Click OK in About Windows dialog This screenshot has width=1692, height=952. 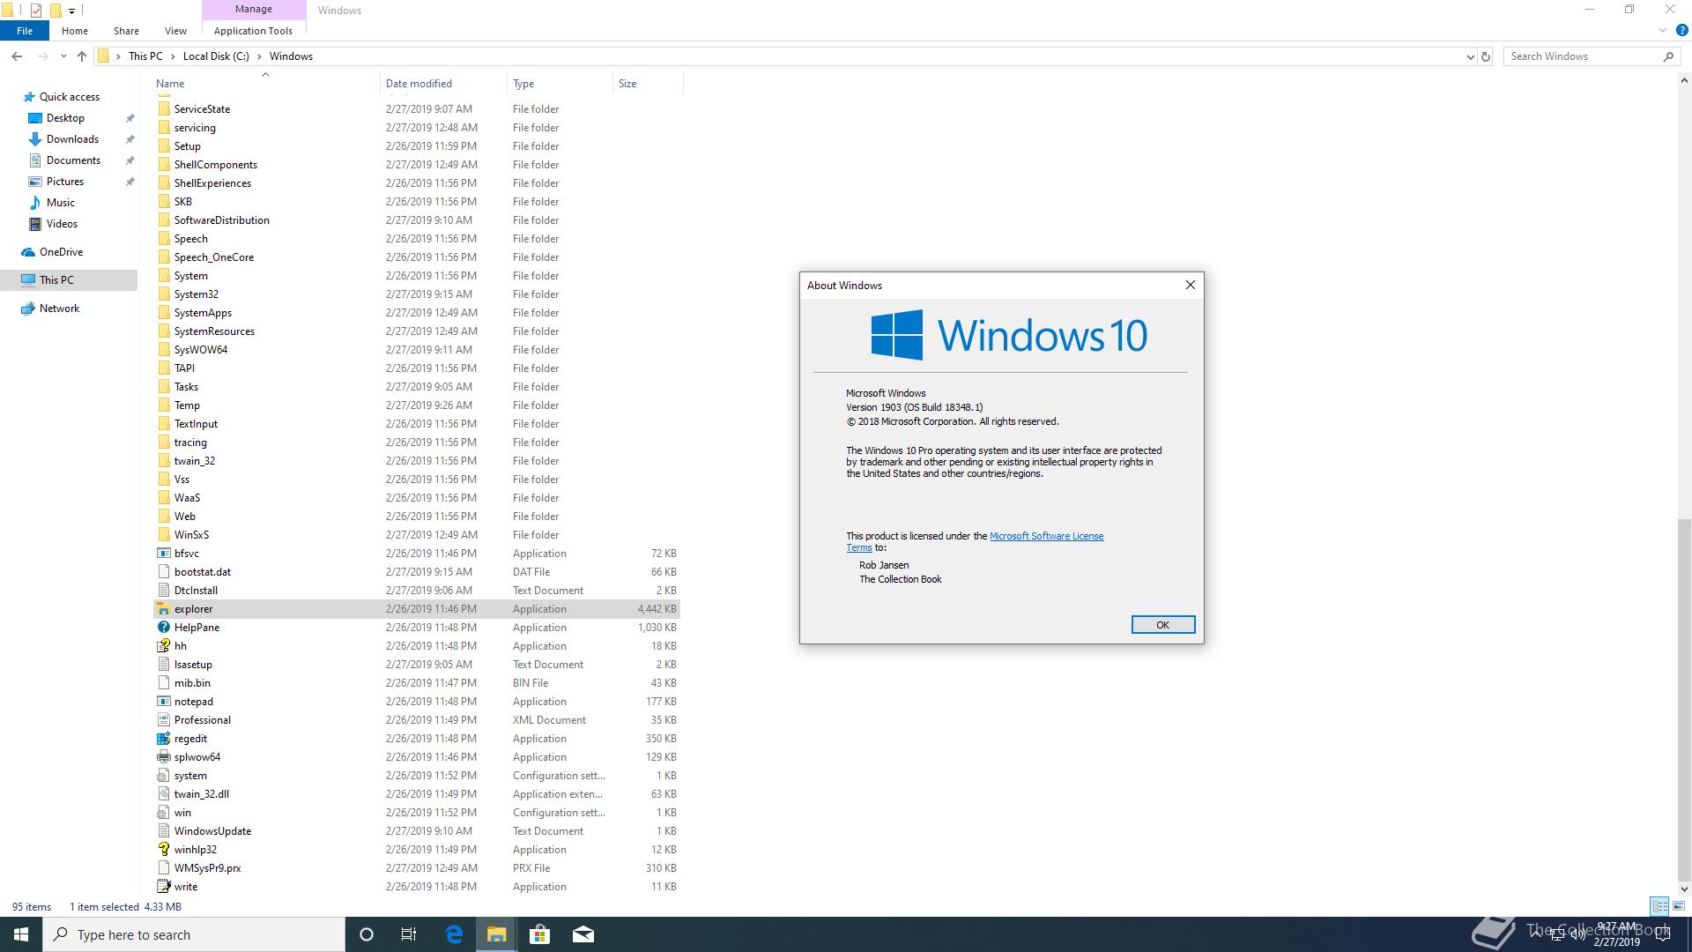[1162, 625]
